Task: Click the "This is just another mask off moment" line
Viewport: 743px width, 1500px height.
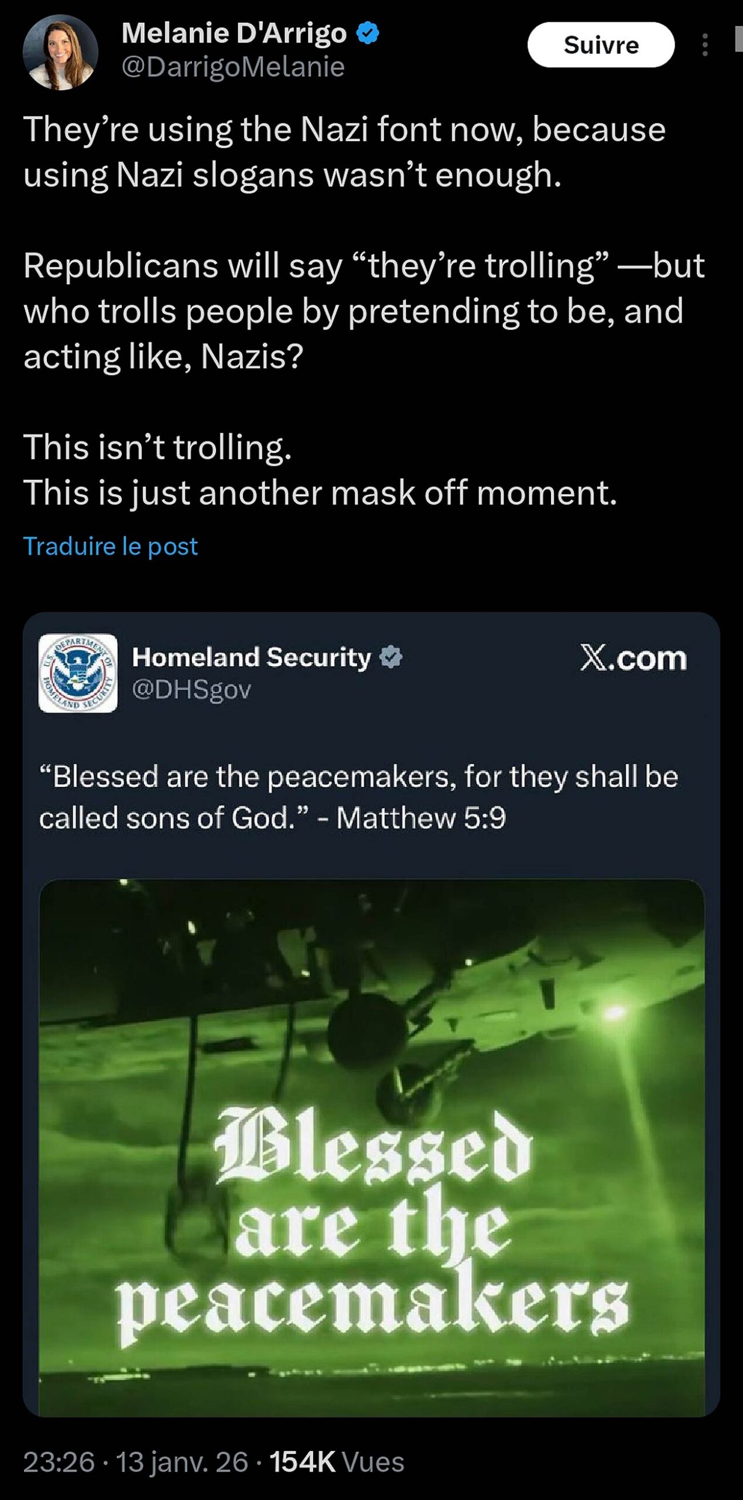Action: 320,492
